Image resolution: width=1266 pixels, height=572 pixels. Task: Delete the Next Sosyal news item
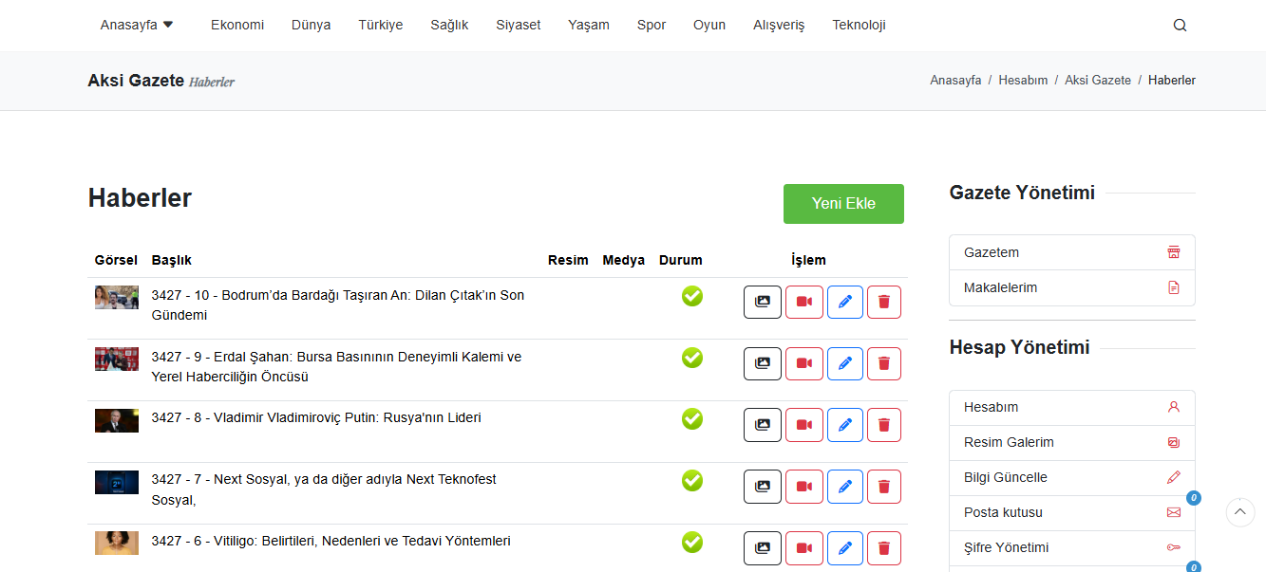pos(883,487)
